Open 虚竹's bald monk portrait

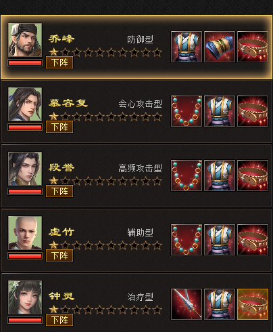pyautogui.click(x=25, y=233)
